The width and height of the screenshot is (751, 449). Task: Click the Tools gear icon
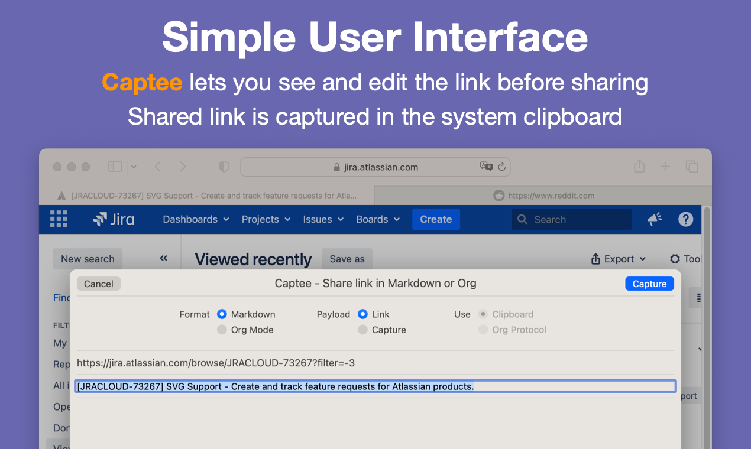pyautogui.click(x=675, y=259)
